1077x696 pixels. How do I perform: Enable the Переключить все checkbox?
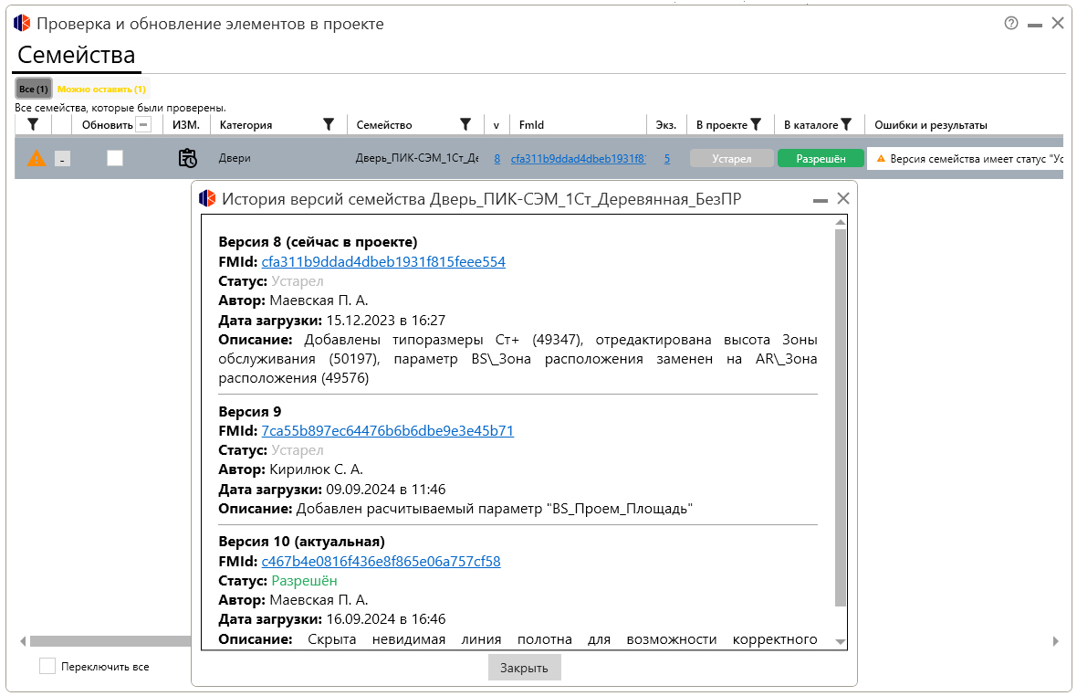pyautogui.click(x=47, y=667)
